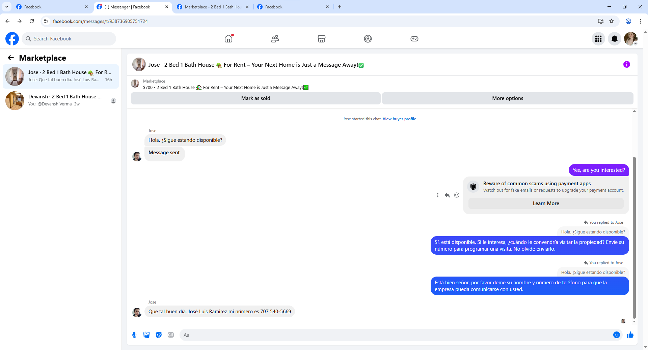This screenshot has width=648, height=350.
Task: Click the voice clip microphone icon
Action: point(134,335)
